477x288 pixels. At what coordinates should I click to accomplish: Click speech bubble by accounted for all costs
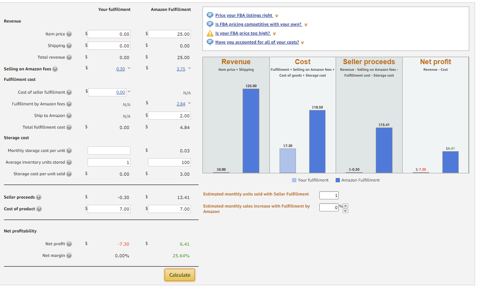[x=210, y=42]
